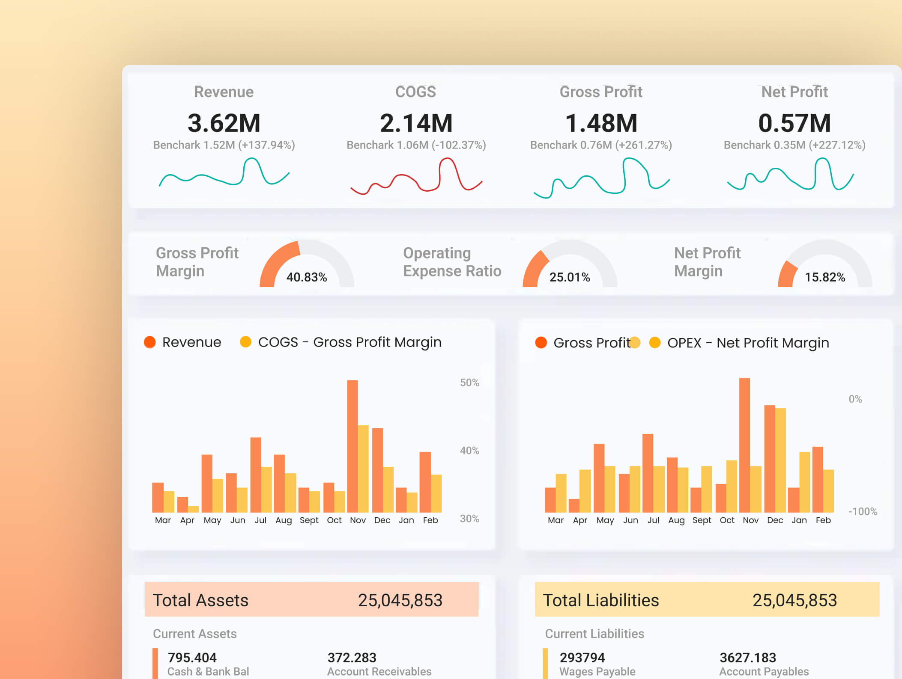Select the Gross Profit value 1.48M
The width and height of the screenshot is (902, 679).
point(601,123)
